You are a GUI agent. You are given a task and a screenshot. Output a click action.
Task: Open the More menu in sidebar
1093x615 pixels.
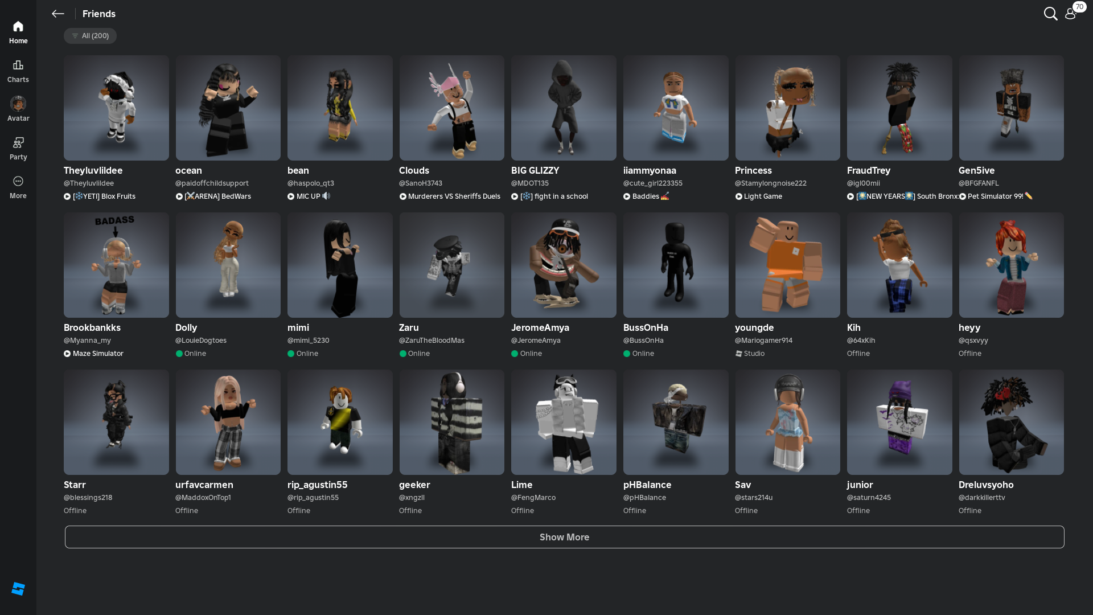pyautogui.click(x=18, y=187)
